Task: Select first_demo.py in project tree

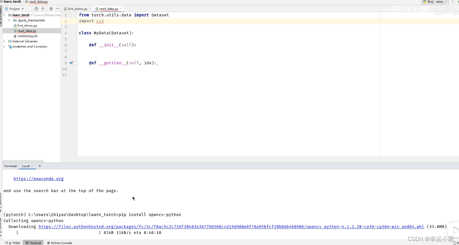Action: click(x=27, y=26)
